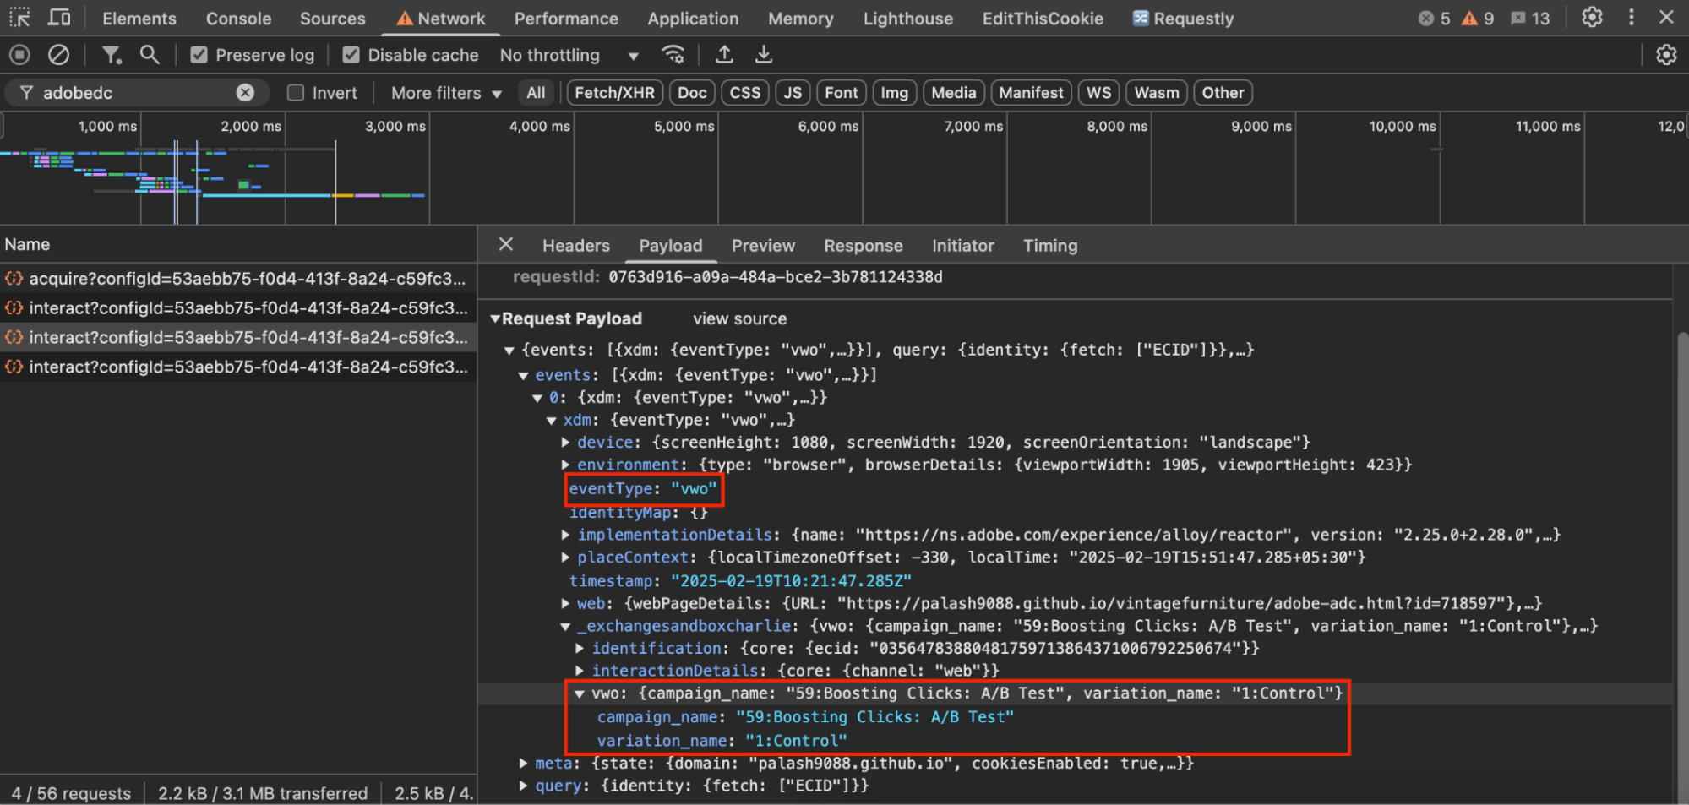The width and height of the screenshot is (1689, 805).
Task: Filter by Fetch/XHR requests
Action: pyautogui.click(x=614, y=93)
